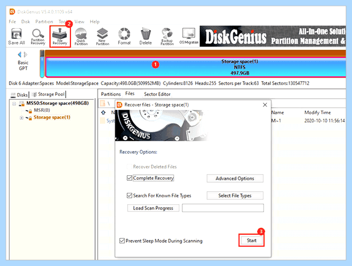Open the Tools menu
352x266 pixels.
click(64, 22)
